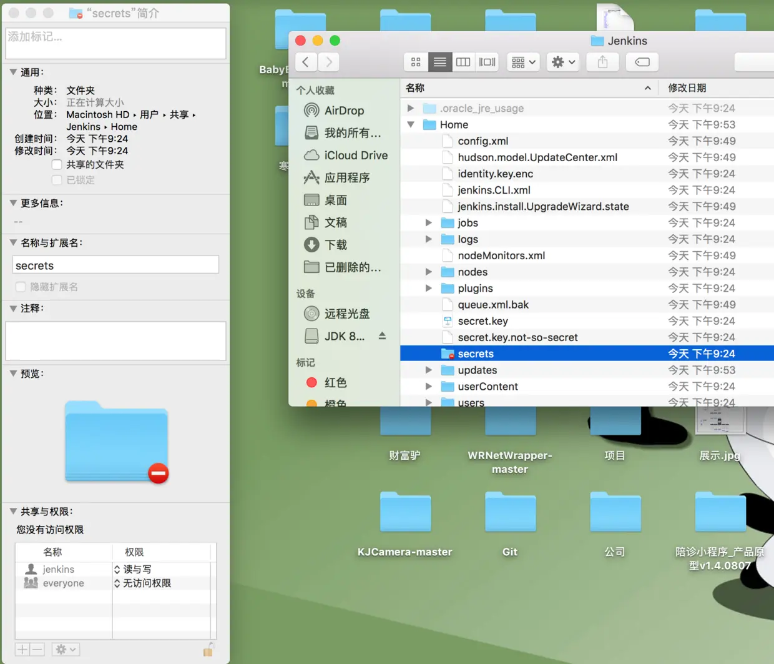Screen dimensions: 774x664
Task: Go forward in Jenkins Finder window
Action: (x=329, y=62)
